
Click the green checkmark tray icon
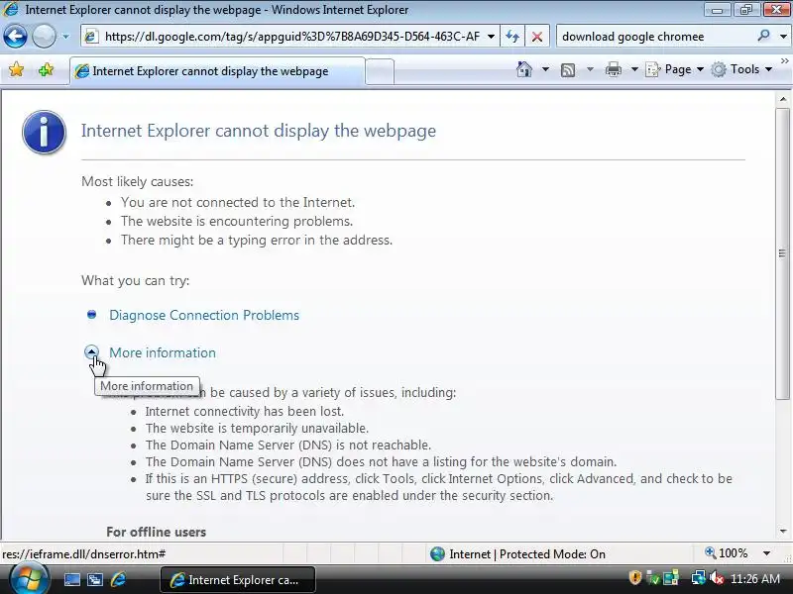point(653,577)
